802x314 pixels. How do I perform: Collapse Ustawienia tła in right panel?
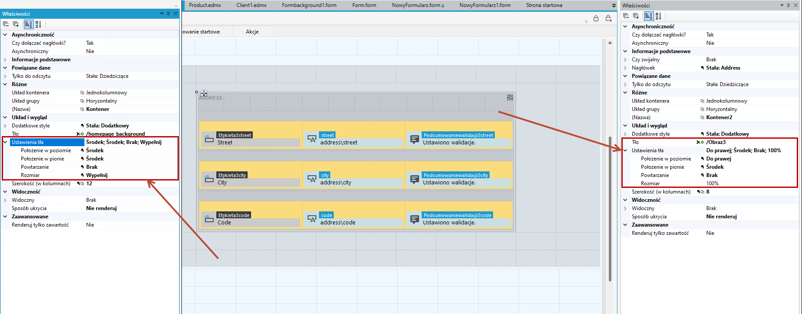pyautogui.click(x=625, y=150)
